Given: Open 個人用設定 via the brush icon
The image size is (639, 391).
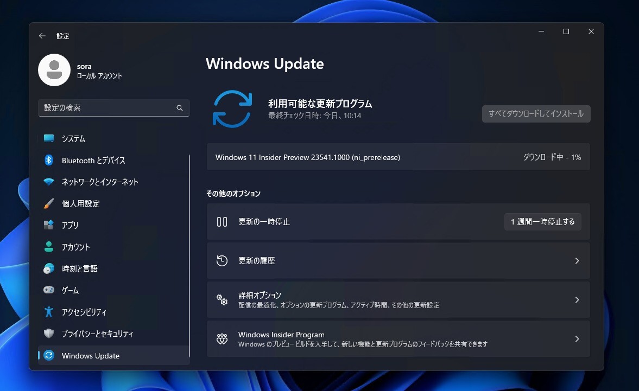Looking at the screenshot, I should 48,203.
